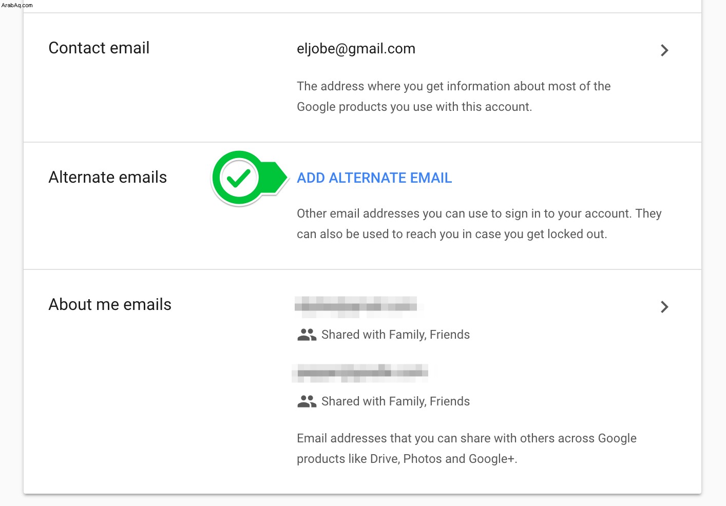Click the Alternate emails heading
This screenshot has height=506, width=726.
click(108, 177)
